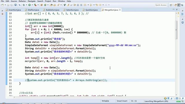
Task: Click the Open Type icon
Action: coord(51,5)
